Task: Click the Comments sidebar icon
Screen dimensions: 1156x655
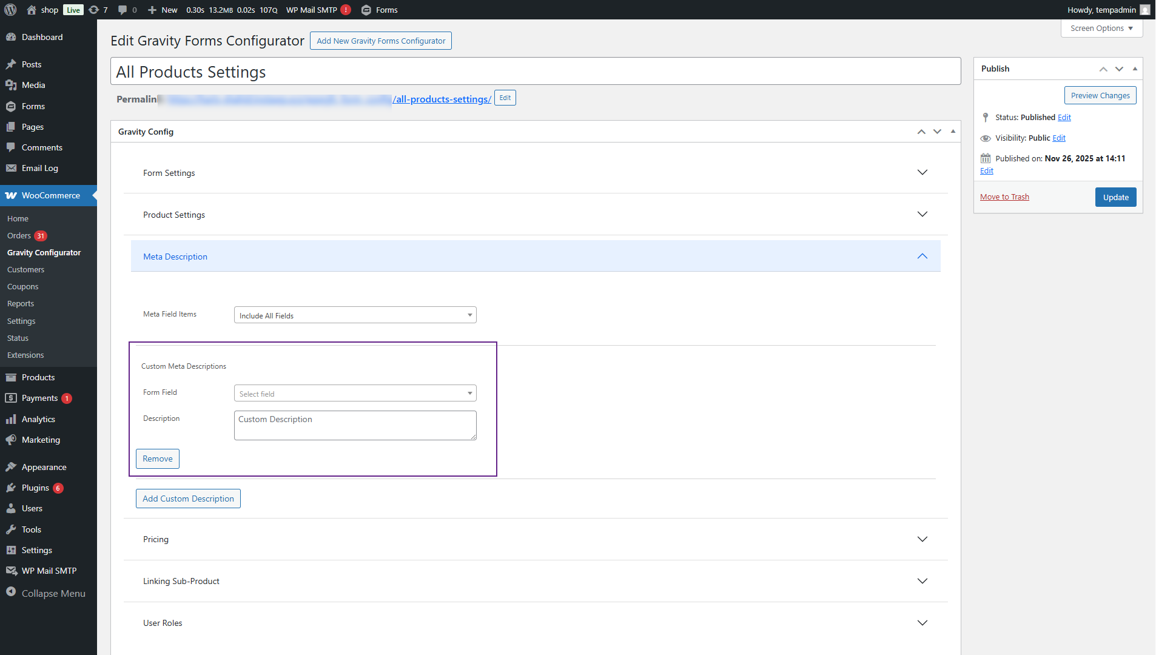Action: [x=11, y=147]
